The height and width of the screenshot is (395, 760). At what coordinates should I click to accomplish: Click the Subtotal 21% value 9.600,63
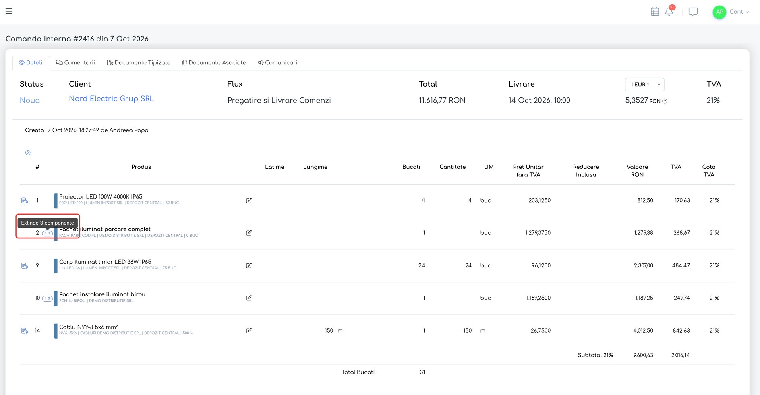click(643, 355)
